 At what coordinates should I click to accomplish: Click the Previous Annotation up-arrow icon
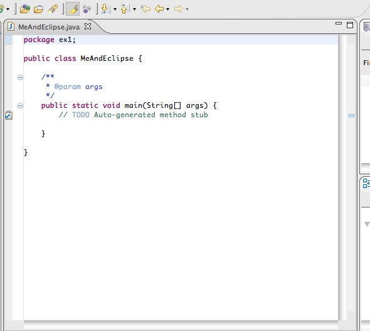125,9
